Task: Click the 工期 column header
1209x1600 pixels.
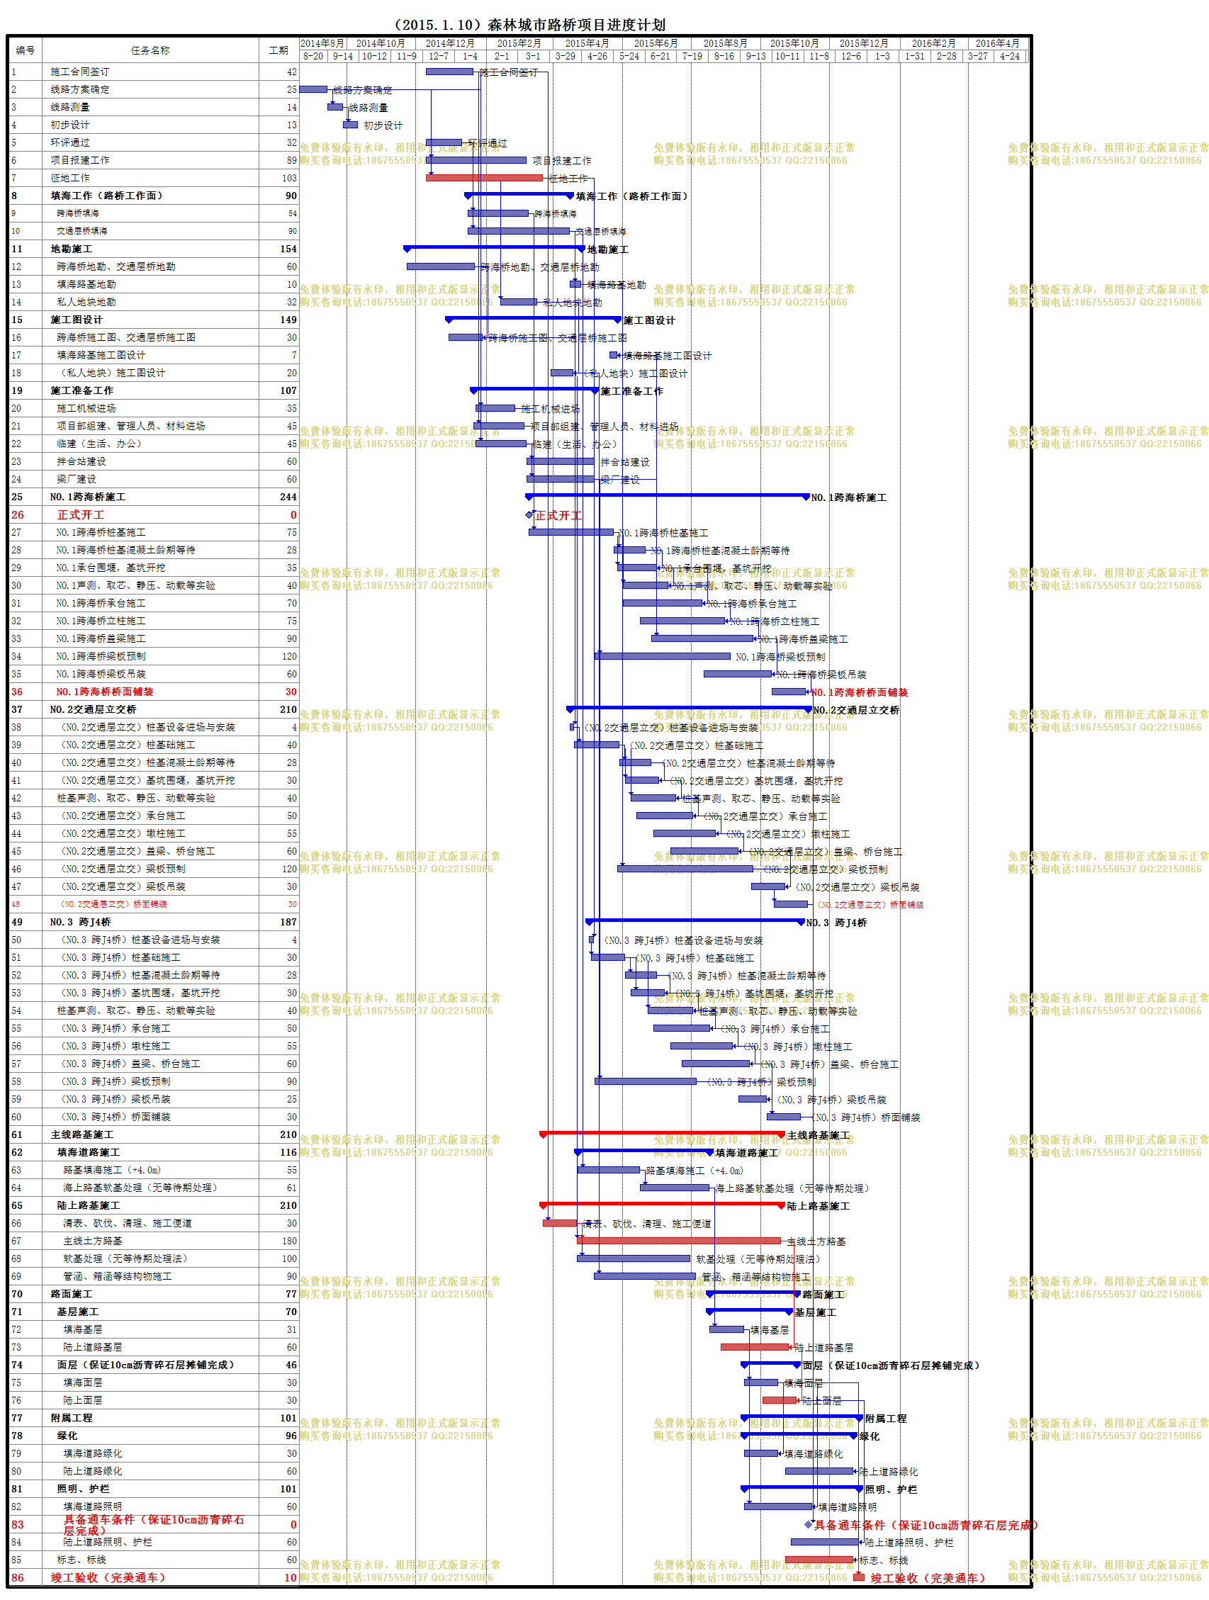Action: click(x=279, y=50)
